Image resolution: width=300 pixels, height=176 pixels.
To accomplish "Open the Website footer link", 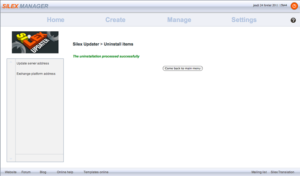I will [x=11, y=172].
